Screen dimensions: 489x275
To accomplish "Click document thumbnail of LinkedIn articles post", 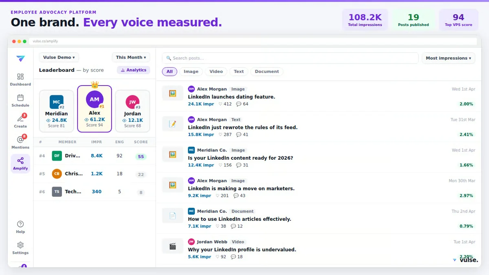I will [172, 216].
